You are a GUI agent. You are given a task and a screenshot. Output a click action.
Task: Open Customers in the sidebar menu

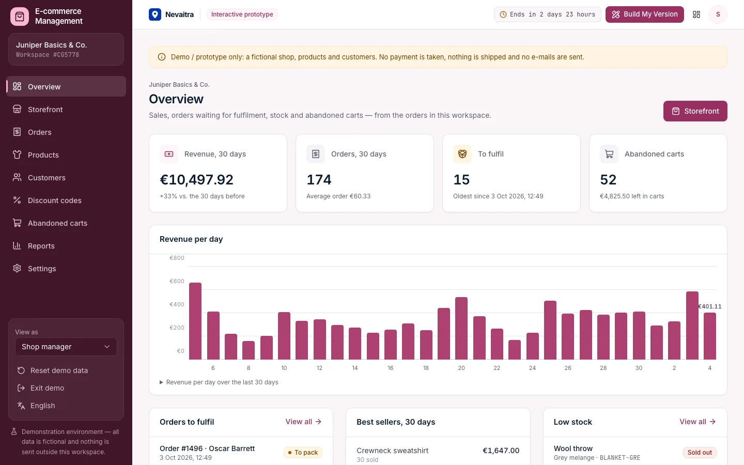tap(66, 177)
